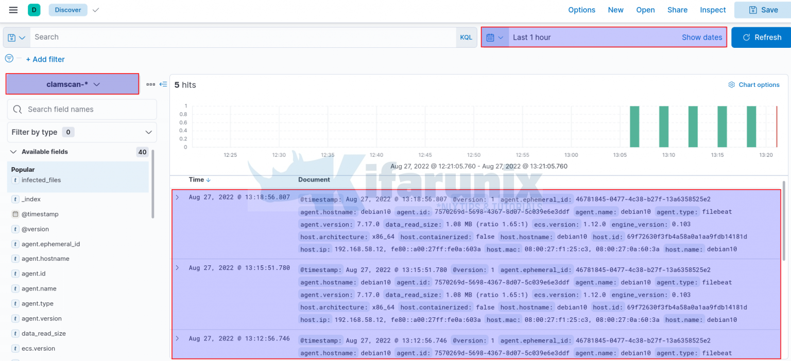Open the Options menu item
791x361 pixels.
point(582,10)
